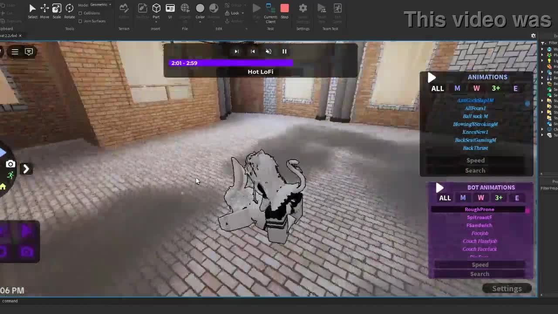Pause the Hot LoFi music track
This screenshot has width=558, height=314.
[284, 51]
